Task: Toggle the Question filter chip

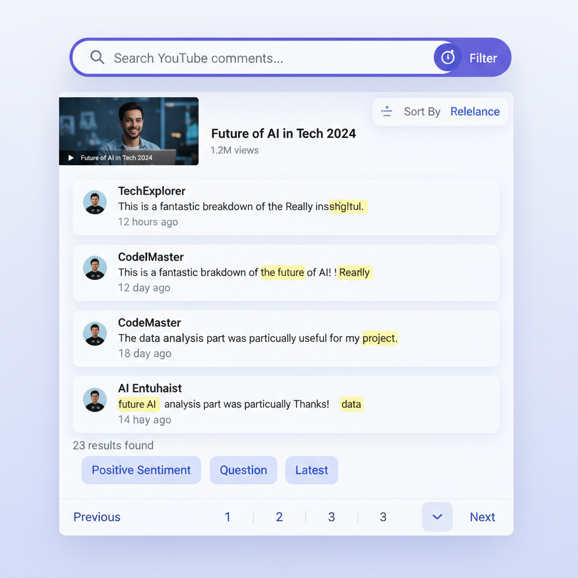Action: 243,470
